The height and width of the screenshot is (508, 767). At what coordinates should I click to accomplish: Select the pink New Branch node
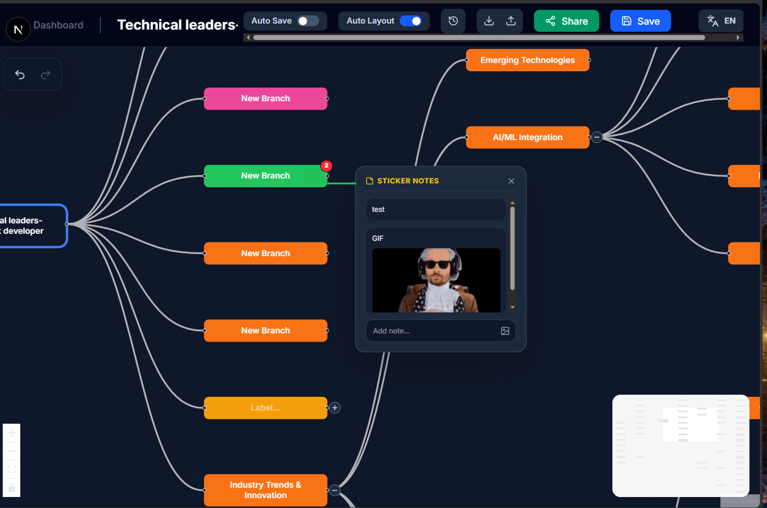coord(266,99)
